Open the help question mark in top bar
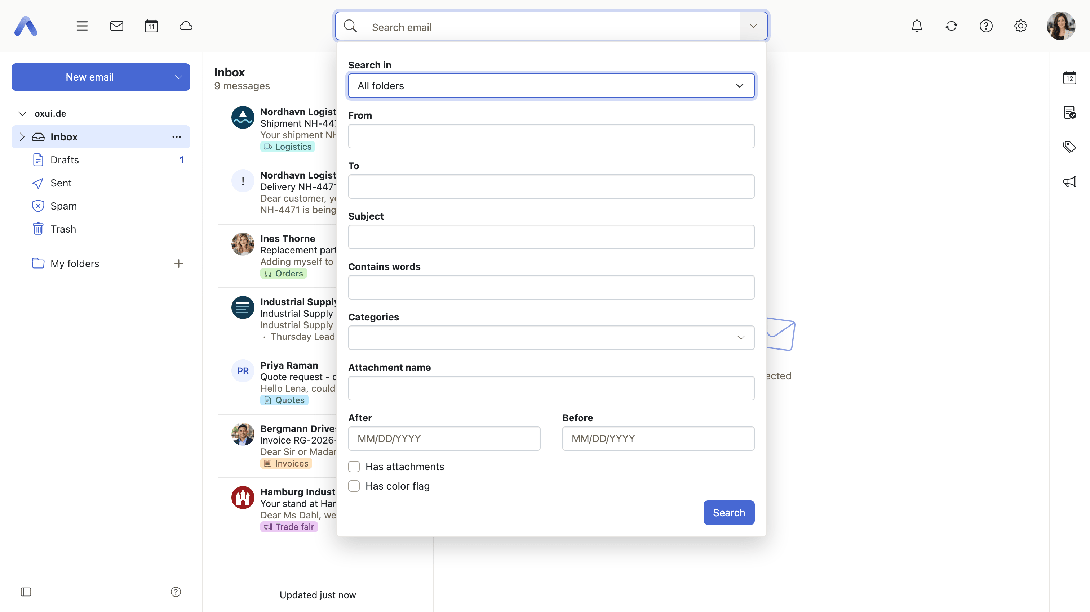 click(x=986, y=26)
